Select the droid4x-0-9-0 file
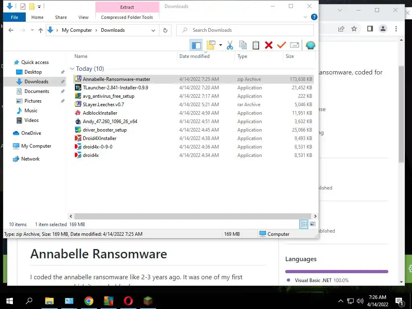412x309 pixels. [x=194, y=146]
